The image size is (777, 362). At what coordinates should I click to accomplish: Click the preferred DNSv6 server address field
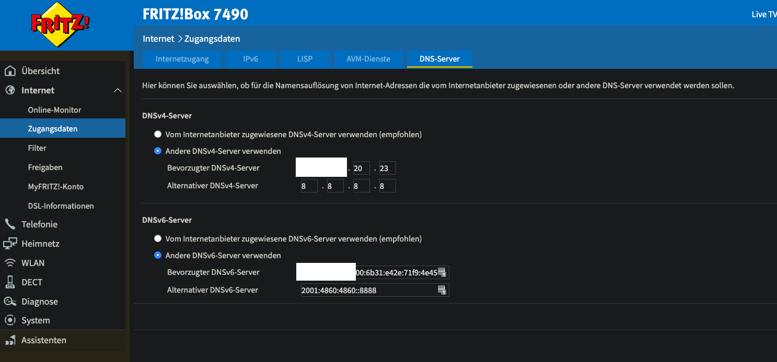click(375, 272)
